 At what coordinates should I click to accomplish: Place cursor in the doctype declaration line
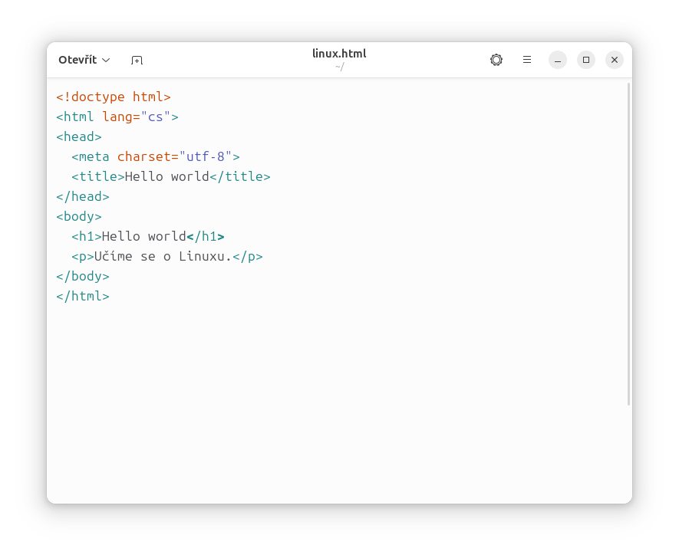(113, 97)
